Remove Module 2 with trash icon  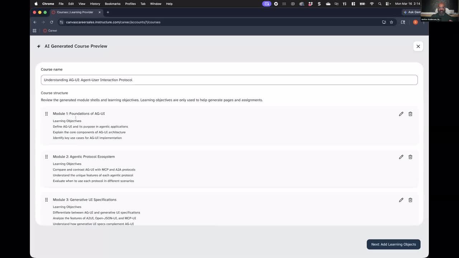point(410,157)
